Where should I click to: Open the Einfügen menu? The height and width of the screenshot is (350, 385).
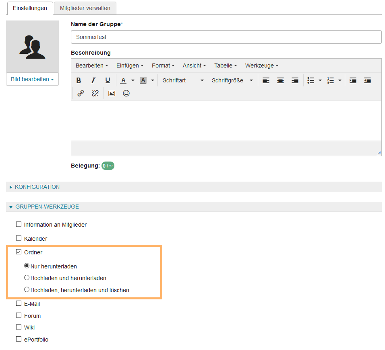point(130,65)
